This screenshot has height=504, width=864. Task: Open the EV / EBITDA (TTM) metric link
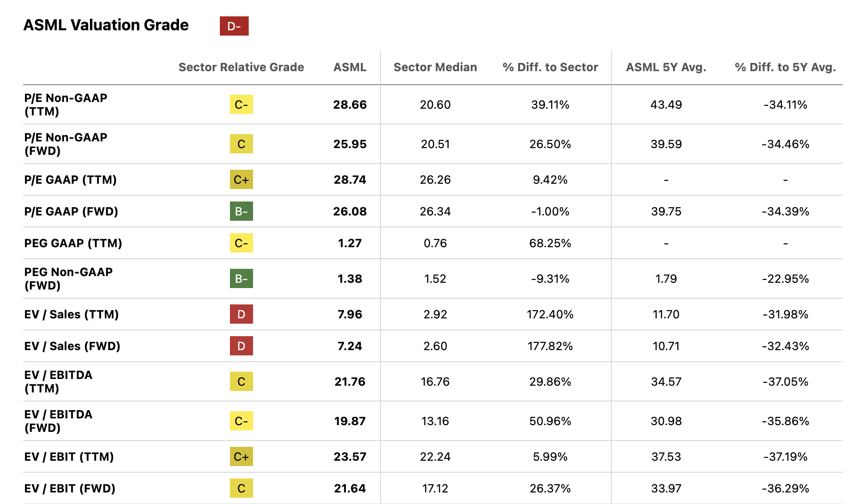(58, 381)
